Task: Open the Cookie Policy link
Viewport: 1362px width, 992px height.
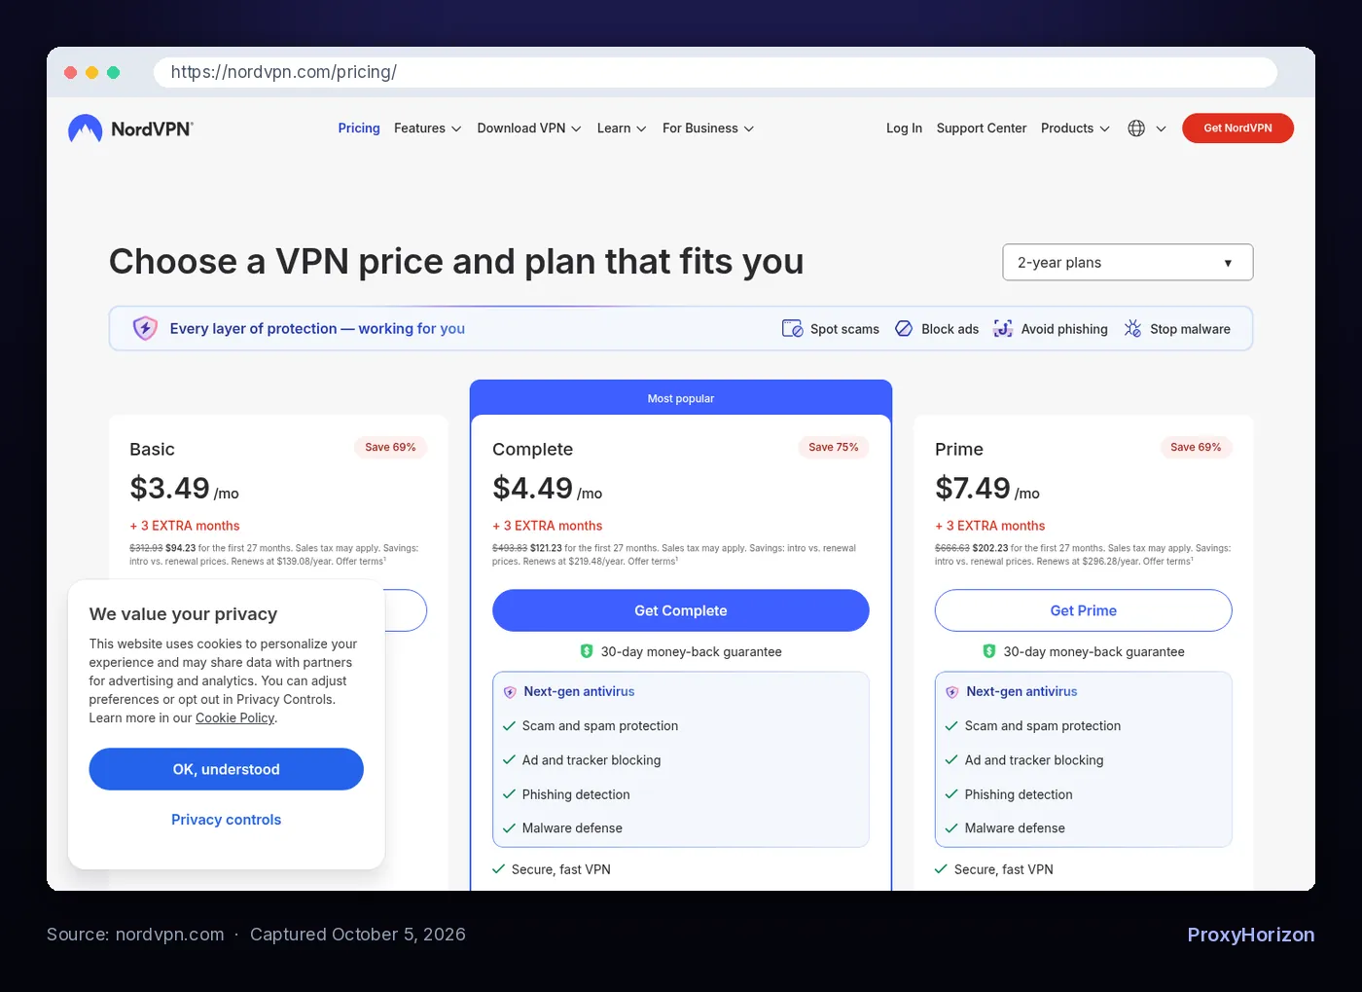Action: pos(235,717)
